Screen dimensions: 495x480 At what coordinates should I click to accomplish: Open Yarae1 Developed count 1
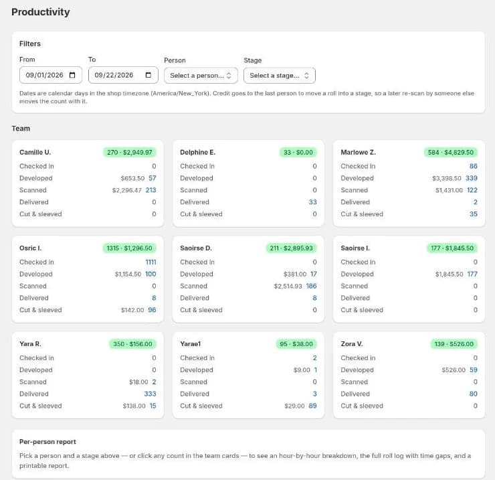click(x=315, y=370)
